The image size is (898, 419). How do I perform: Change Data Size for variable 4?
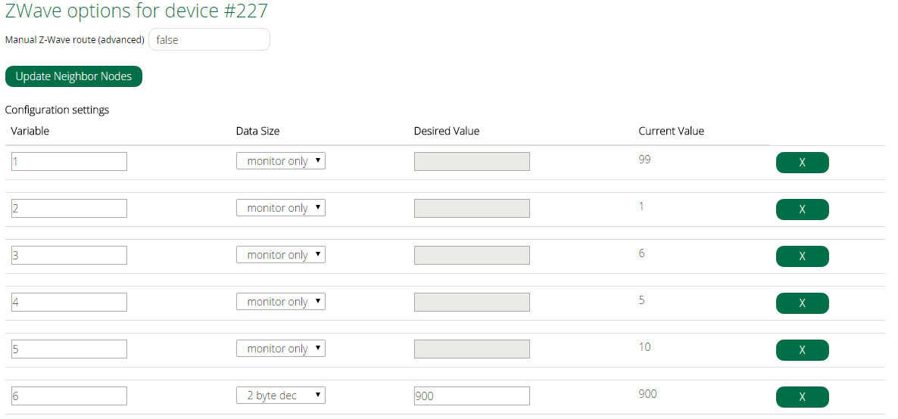pyautogui.click(x=281, y=302)
